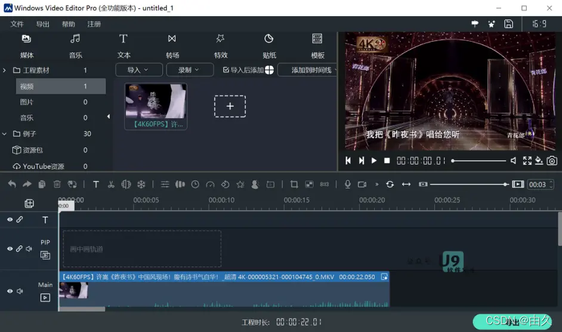Enter fullscreen preview mode
Image resolution: width=562 pixels, height=332 pixels.
pyautogui.click(x=527, y=161)
